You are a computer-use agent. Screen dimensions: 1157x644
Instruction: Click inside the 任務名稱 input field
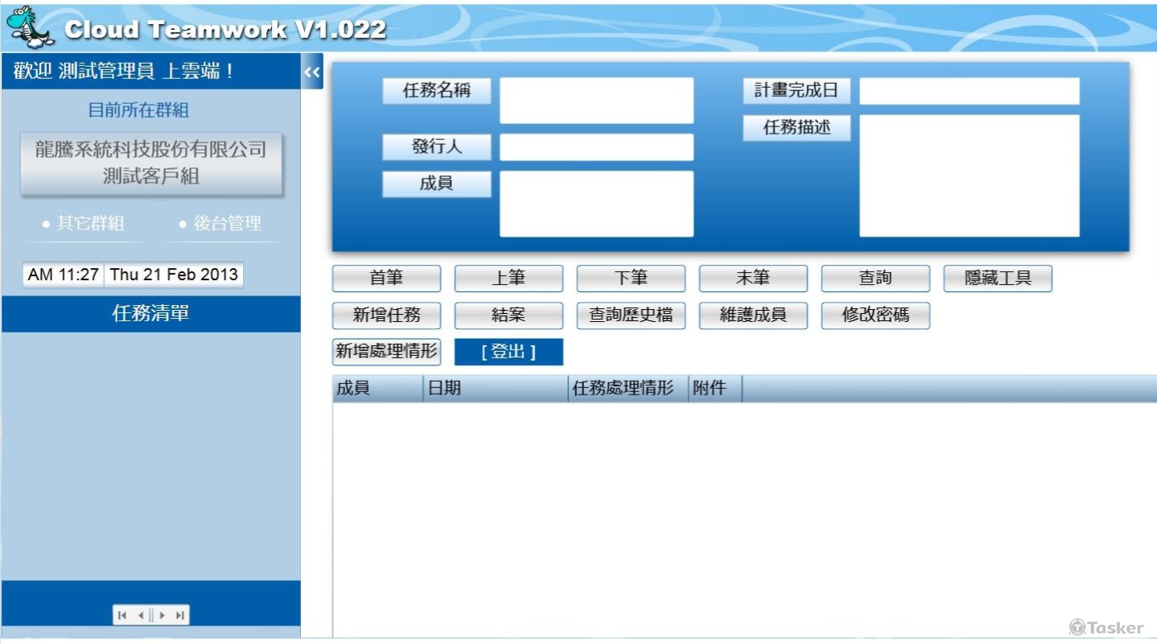(x=595, y=99)
